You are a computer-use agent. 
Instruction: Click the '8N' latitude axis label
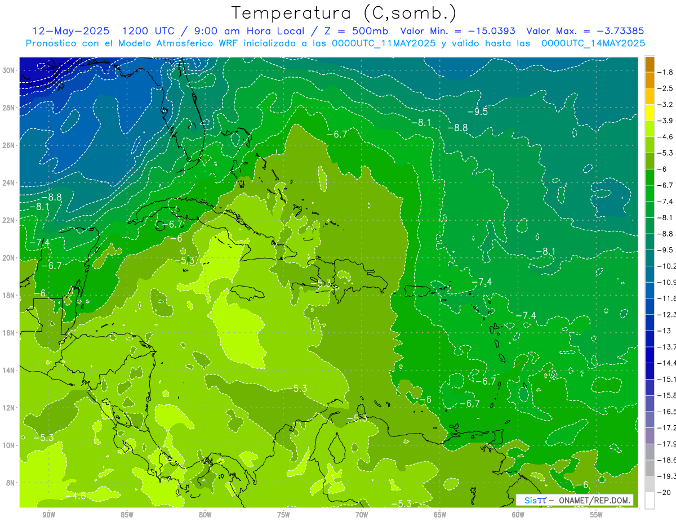11,483
